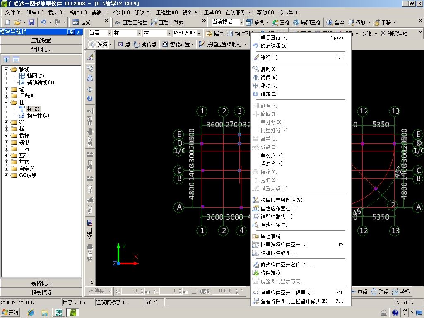424x318 pixels.
Task: Toggle the 顶点 vertex snap option
Action: tap(380, 291)
